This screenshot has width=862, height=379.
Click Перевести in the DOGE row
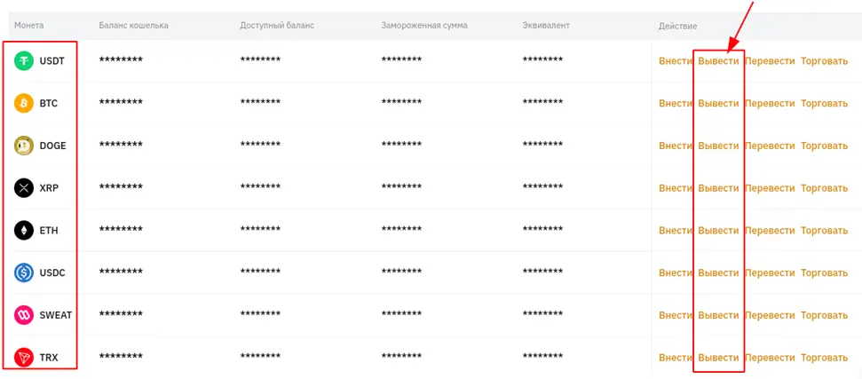770,146
